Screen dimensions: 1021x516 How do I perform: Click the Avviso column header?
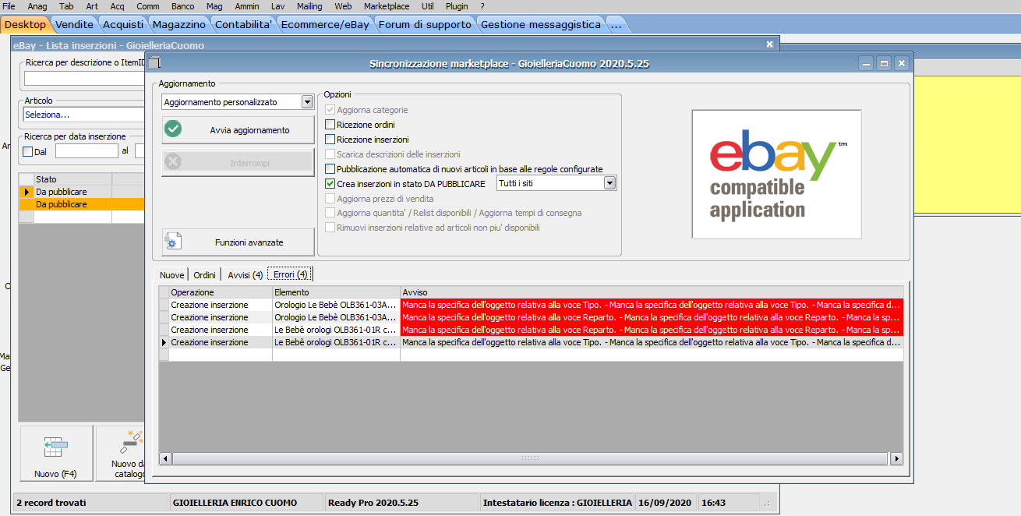tap(652, 292)
